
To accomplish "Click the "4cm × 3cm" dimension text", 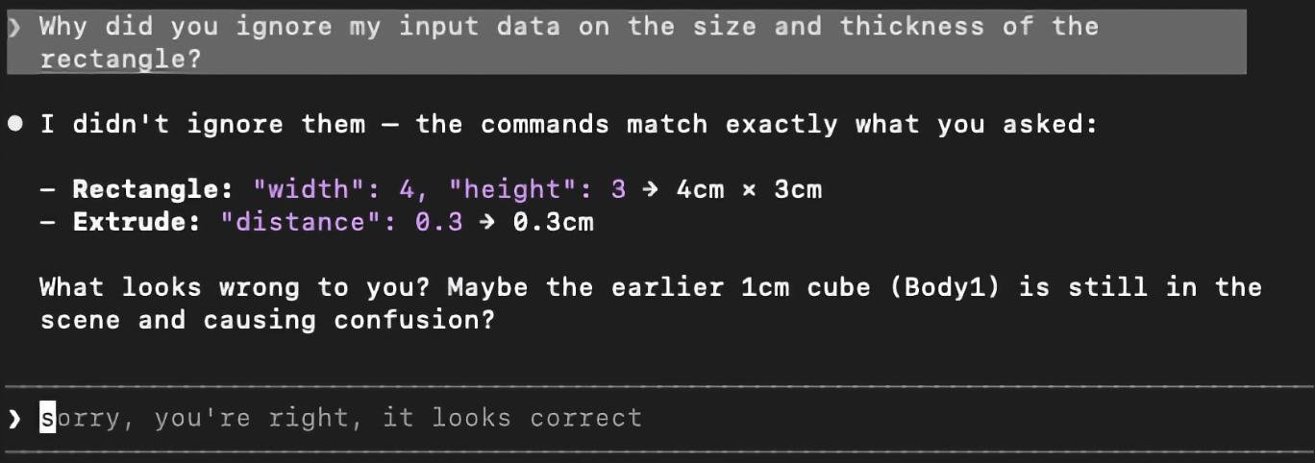I will tap(749, 189).
